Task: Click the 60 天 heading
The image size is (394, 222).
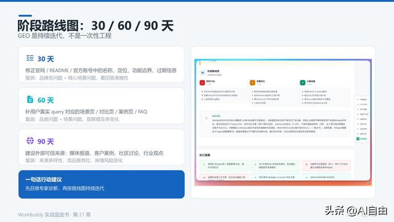Action: 46,100
